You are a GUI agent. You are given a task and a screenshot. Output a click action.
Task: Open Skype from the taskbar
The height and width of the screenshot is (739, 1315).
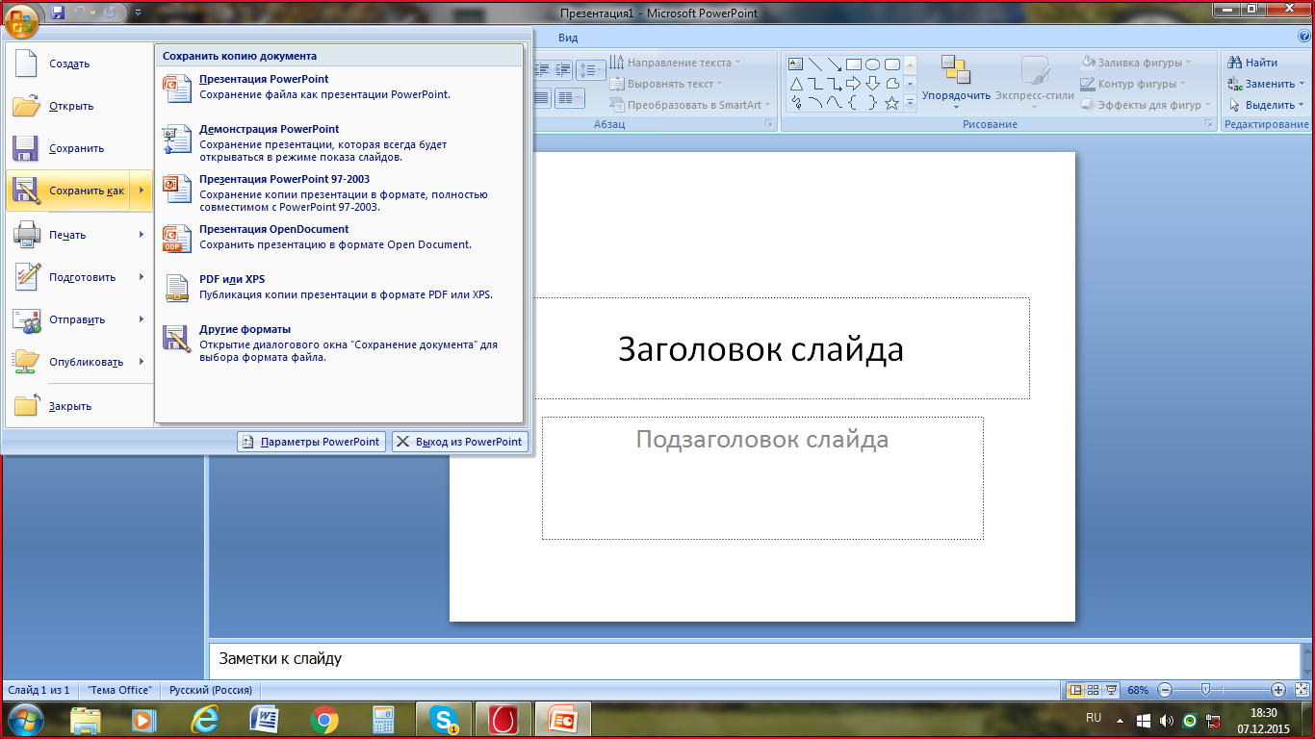point(444,719)
